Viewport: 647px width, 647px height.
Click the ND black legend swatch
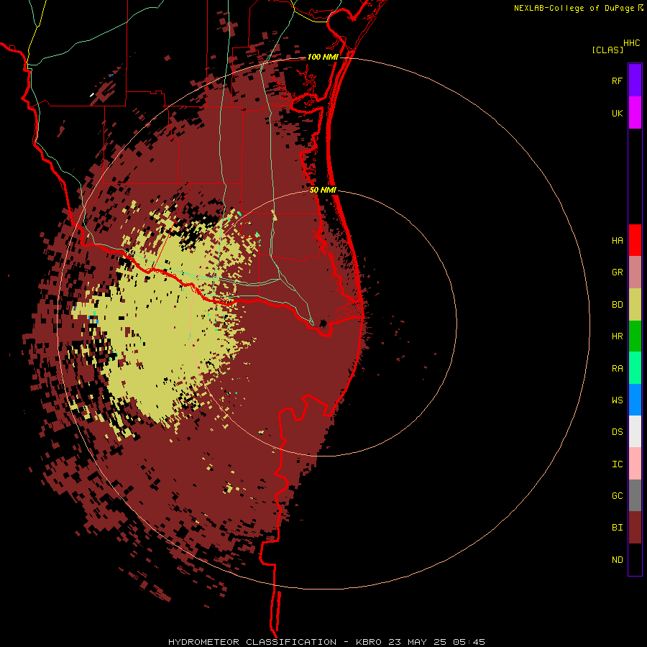pos(635,559)
